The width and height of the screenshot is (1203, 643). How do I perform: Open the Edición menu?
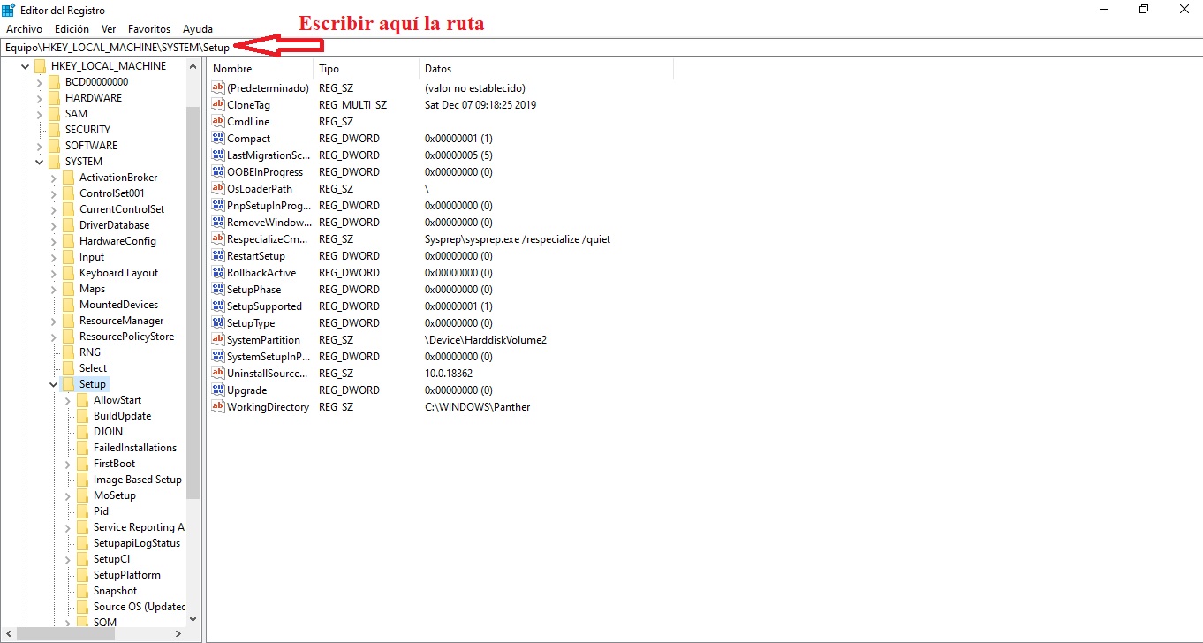(72, 29)
